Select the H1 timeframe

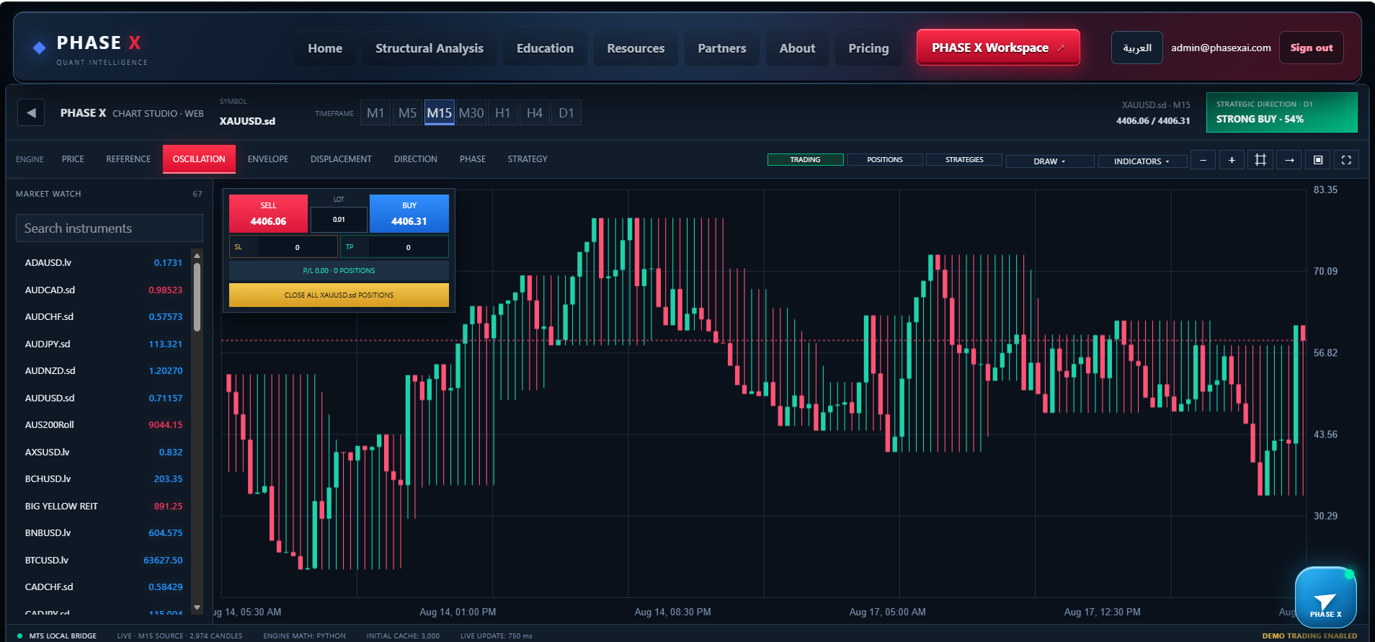(503, 113)
